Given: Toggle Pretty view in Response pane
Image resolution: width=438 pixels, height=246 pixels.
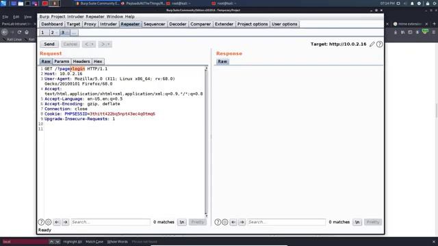Looking at the screenshot, I should tap(373, 222).
